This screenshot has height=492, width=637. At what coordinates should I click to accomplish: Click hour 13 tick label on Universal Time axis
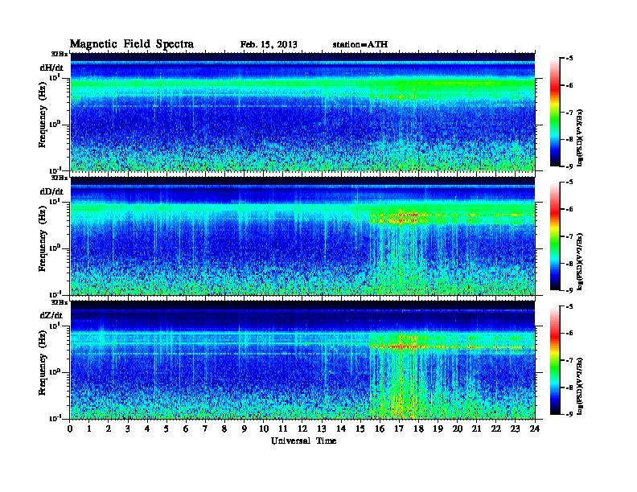(x=322, y=428)
